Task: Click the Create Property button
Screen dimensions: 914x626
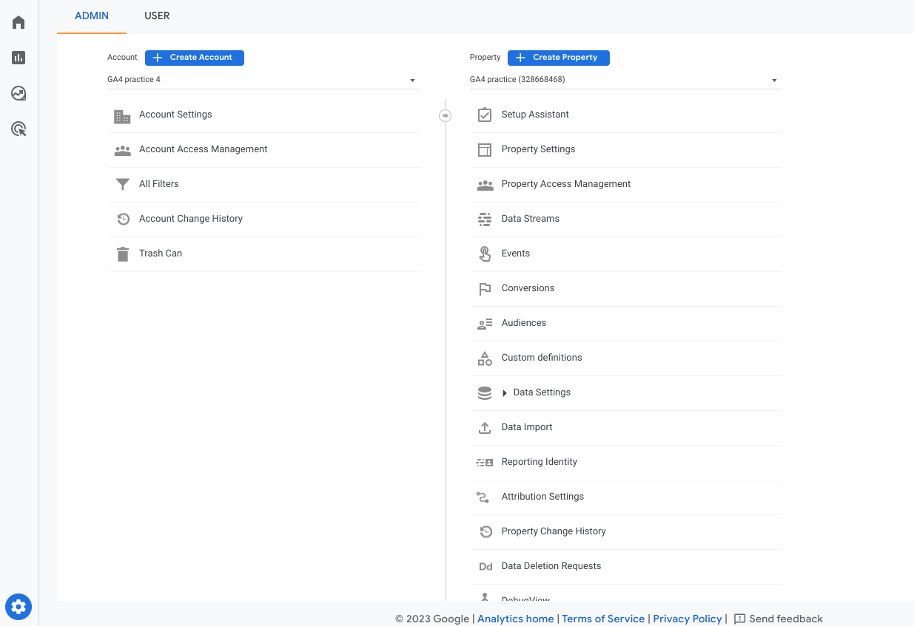Action: (559, 58)
